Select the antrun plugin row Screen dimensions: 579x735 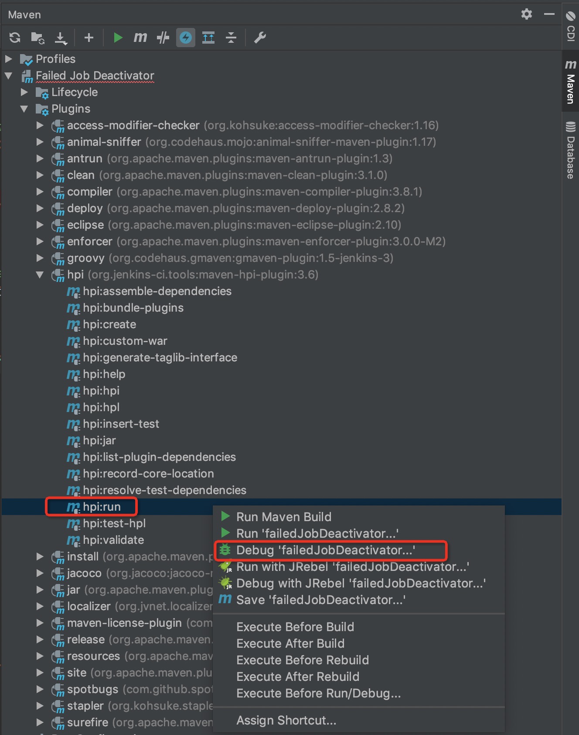tap(222, 158)
